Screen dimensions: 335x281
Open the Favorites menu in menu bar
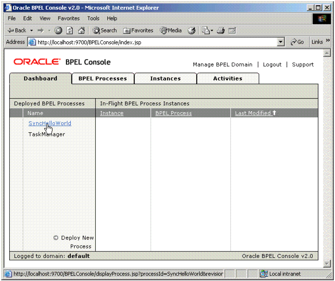pos(68,18)
